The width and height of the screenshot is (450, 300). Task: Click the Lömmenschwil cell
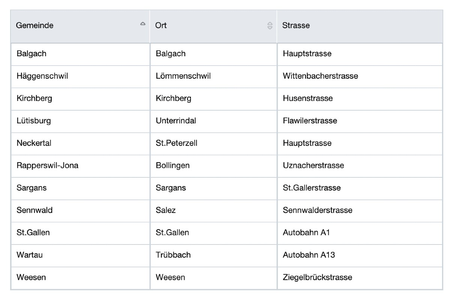click(x=183, y=76)
